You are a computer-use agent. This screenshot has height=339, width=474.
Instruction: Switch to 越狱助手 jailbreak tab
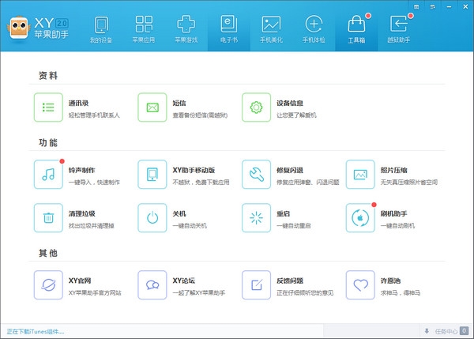[x=399, y=30]
